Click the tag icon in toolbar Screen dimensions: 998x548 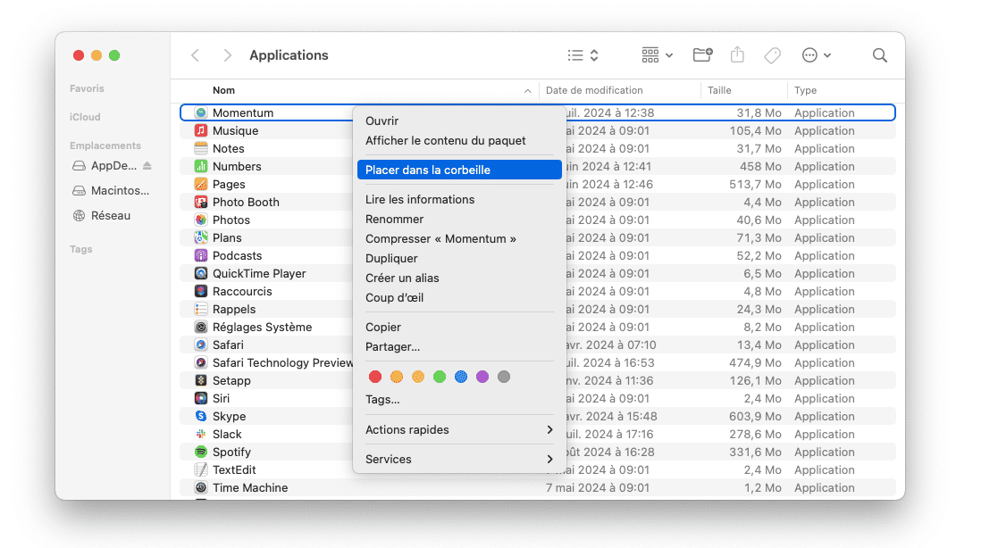point(772,55)
